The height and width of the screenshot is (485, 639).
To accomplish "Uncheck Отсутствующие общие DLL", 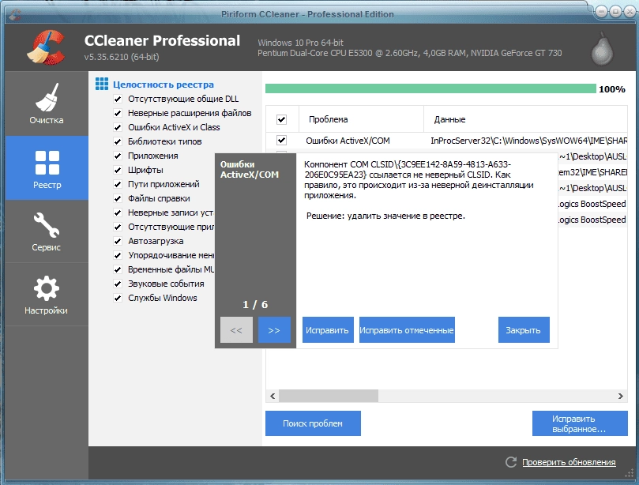I will [118, 99].
